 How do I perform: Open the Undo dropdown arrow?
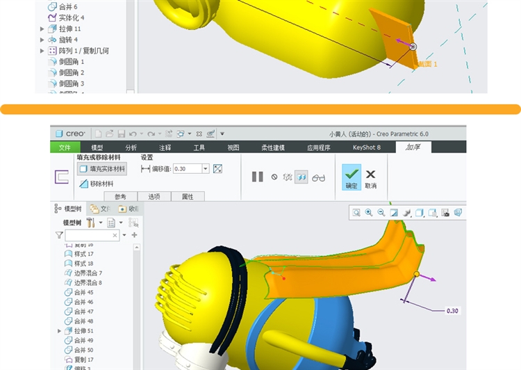[141, 134]
